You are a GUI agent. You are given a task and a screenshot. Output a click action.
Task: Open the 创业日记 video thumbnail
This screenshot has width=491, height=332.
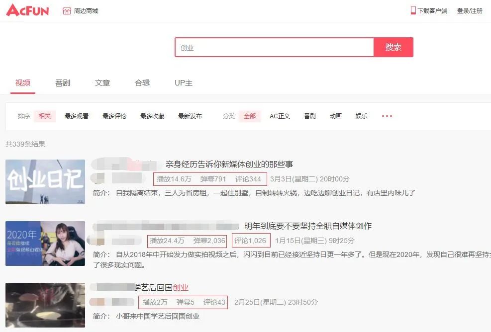45,182
